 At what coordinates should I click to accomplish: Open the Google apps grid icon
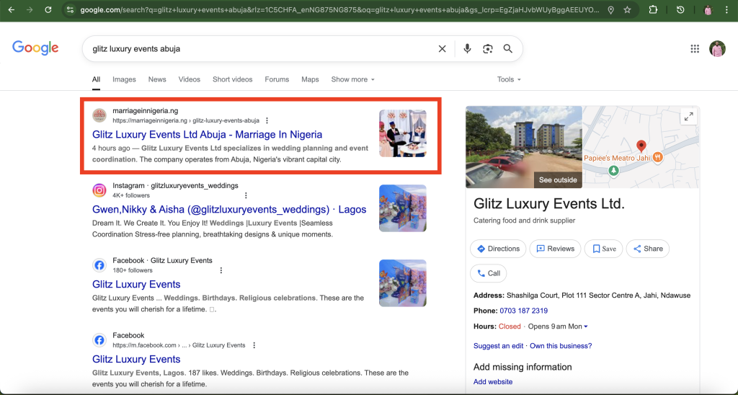[695, 48]
